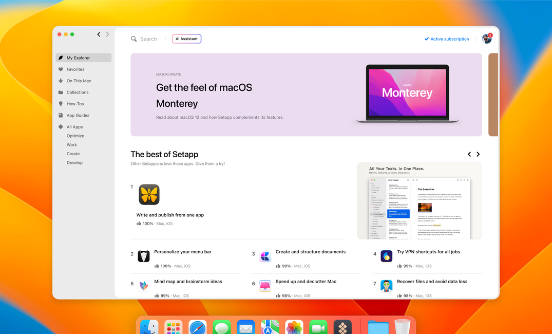The width and height of the screenshot is (552, 334).
Task: Open the CleanMyMac app icon ranked 6
Action: click(265, 286)
